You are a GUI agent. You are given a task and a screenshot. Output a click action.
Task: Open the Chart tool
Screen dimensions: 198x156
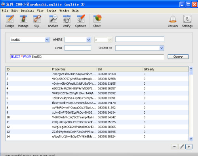click(x=97, y=21)
